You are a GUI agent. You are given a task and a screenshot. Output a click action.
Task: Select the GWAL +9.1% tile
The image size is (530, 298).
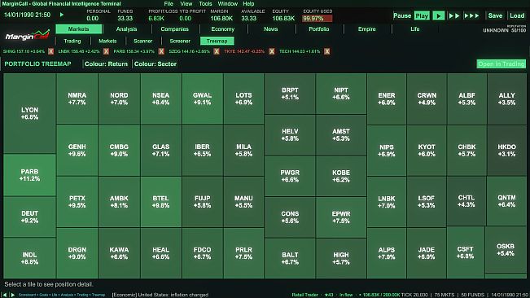click(202, 99)
